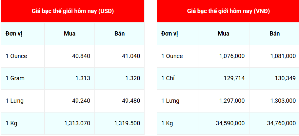Viewport: 299px width, 136px height.
Task: Click the 49.480 Lượng sell price
Action: click(131, 101)
